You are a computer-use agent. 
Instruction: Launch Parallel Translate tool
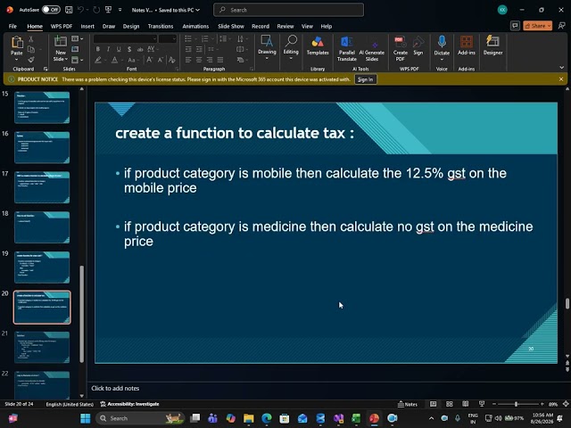347,48
